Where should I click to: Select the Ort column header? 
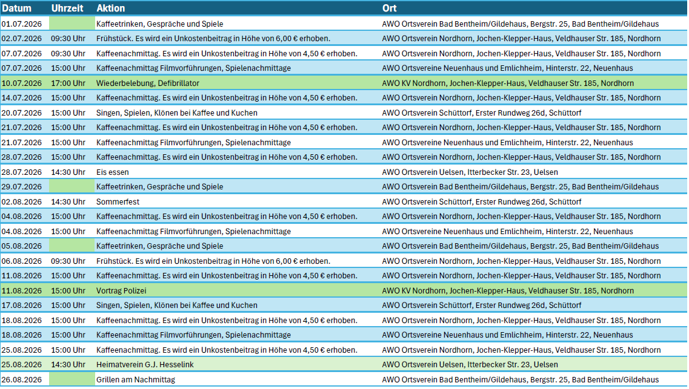390,8
